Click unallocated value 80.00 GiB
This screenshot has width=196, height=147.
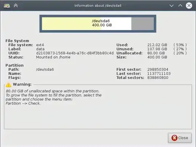click(156, 53)
